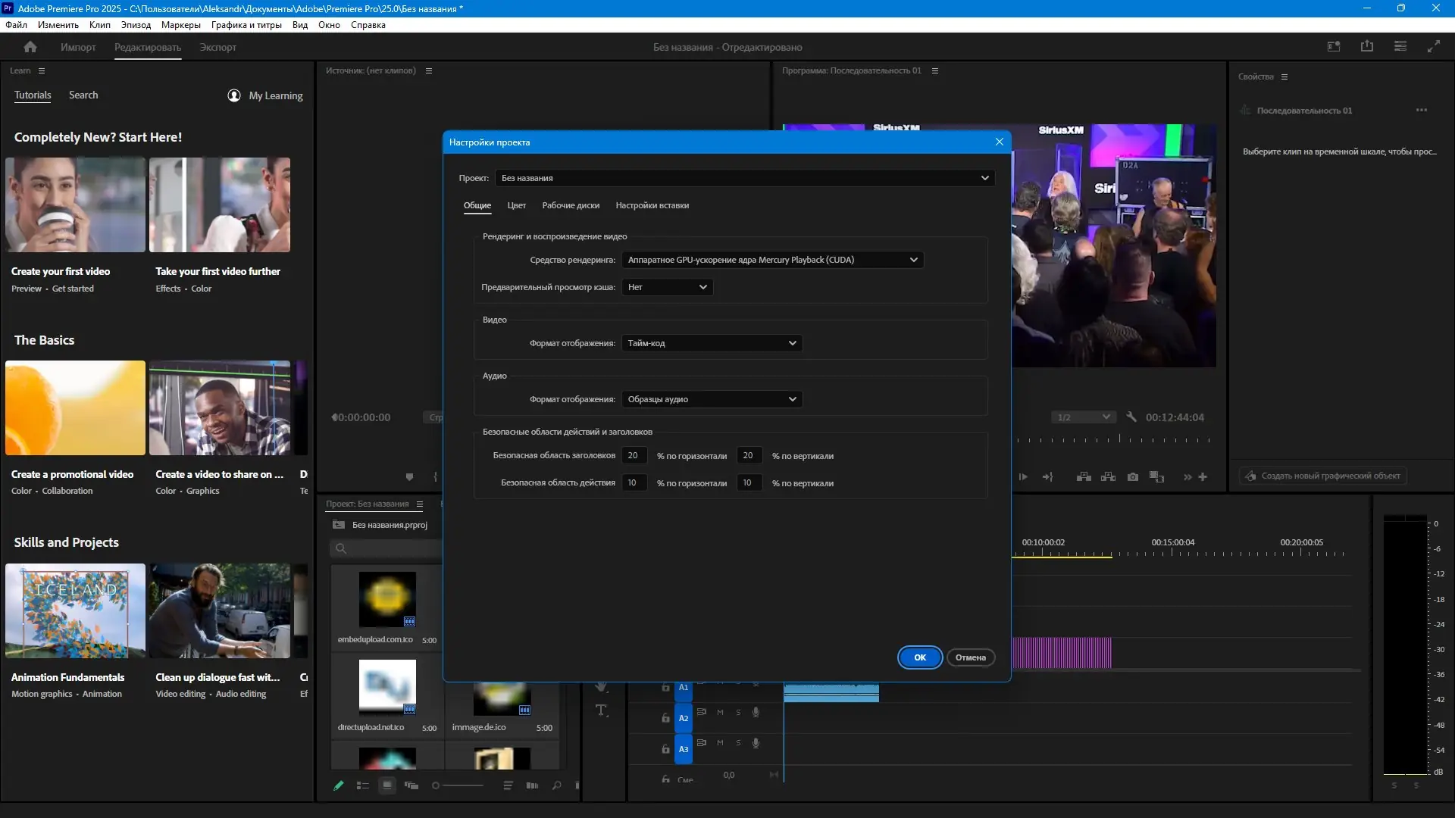Expand the Тайм-код display format dropdown
1455x818 pixels.
711,343
